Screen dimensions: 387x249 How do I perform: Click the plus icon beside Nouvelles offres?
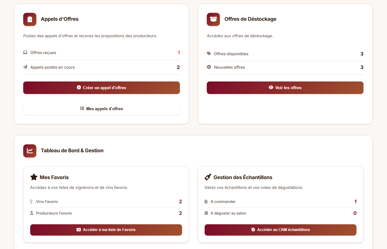click(209, 67)
